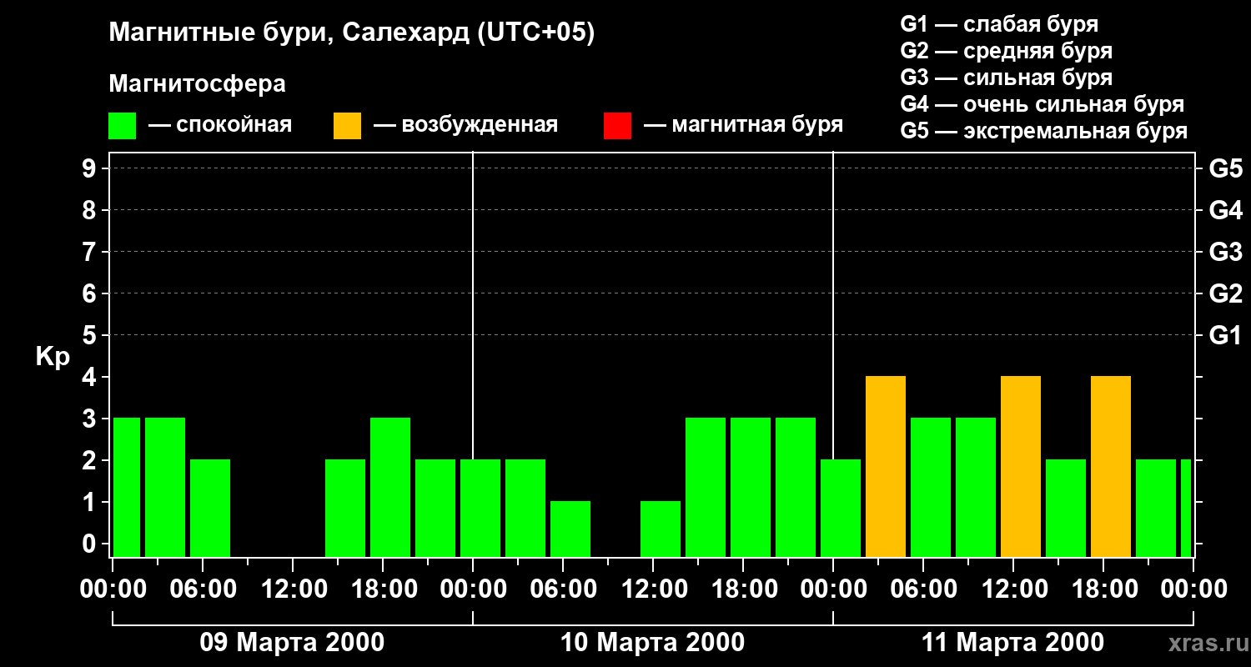Select the chart title 'Магнитные бури, Салехард (UTC+05)'

(352, 33)
